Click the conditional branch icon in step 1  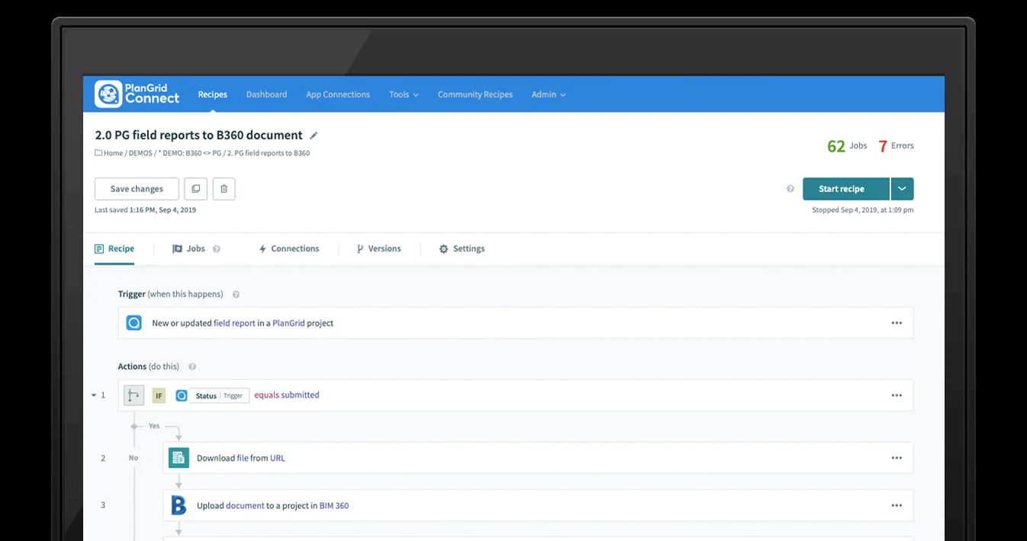[134, 395]
